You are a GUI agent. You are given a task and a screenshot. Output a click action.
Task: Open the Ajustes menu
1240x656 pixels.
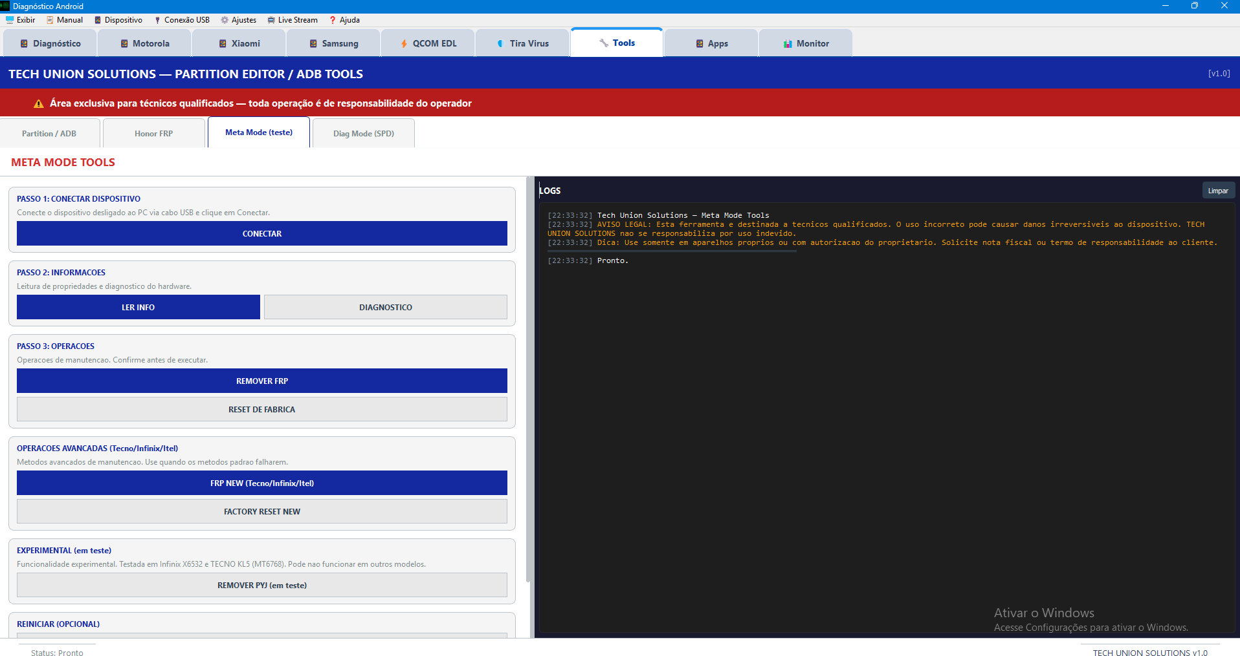pos(238,20)
